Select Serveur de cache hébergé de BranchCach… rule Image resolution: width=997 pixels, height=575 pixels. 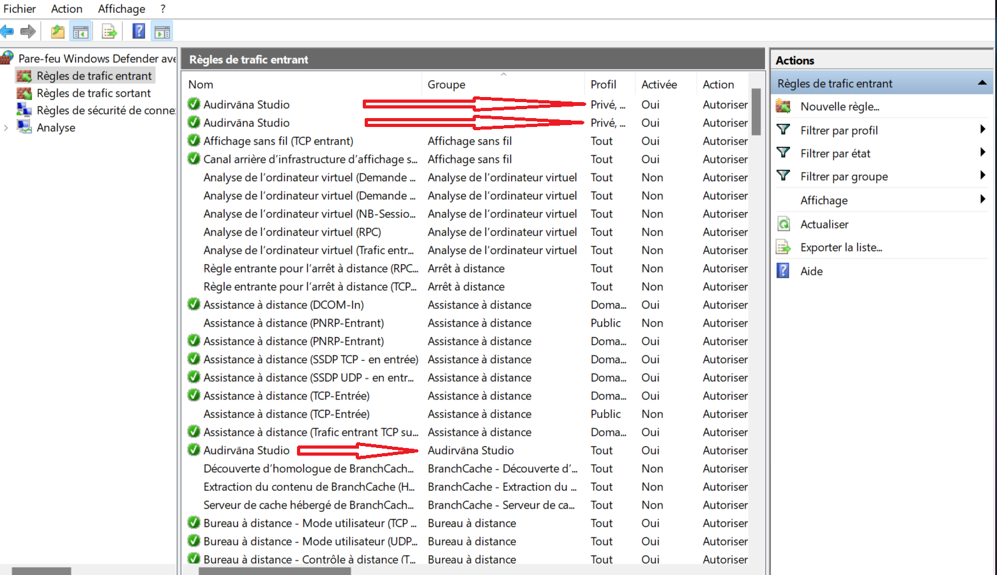click(x=308, y=505)
